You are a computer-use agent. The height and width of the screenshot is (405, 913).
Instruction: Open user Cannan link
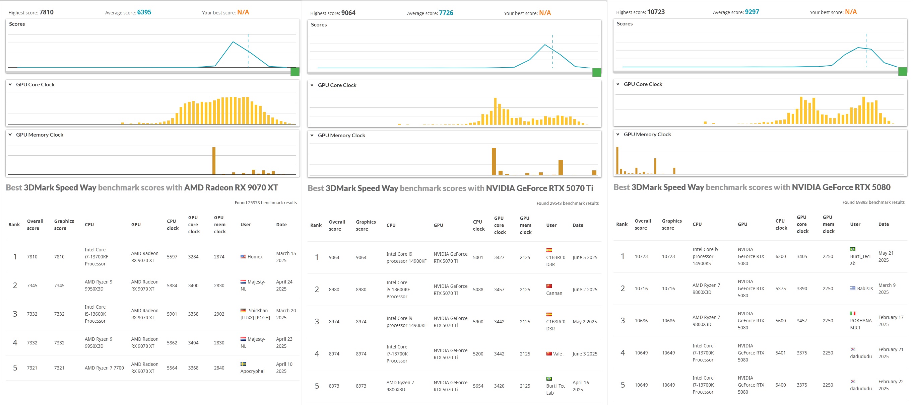coord(554,293)
